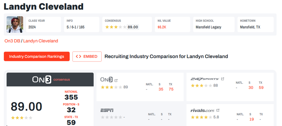282x126 pixels.
Task: Select the Mansfield Legacy high school name
Action: pyautogui.click(x=208, y=27)
